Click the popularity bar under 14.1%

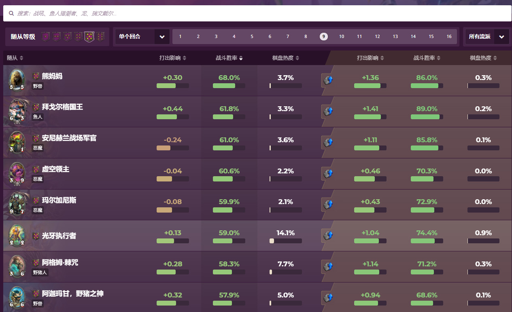(x=286, y=241)
